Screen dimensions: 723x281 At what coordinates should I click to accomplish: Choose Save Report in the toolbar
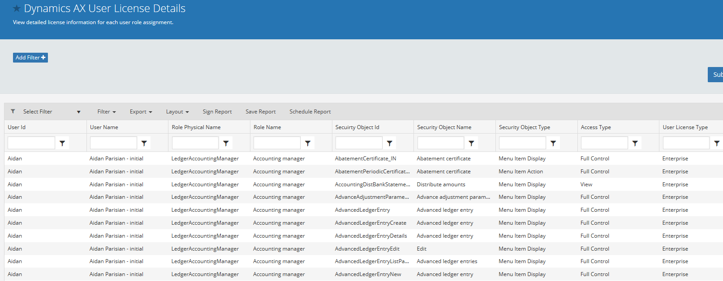click(261, 112)
